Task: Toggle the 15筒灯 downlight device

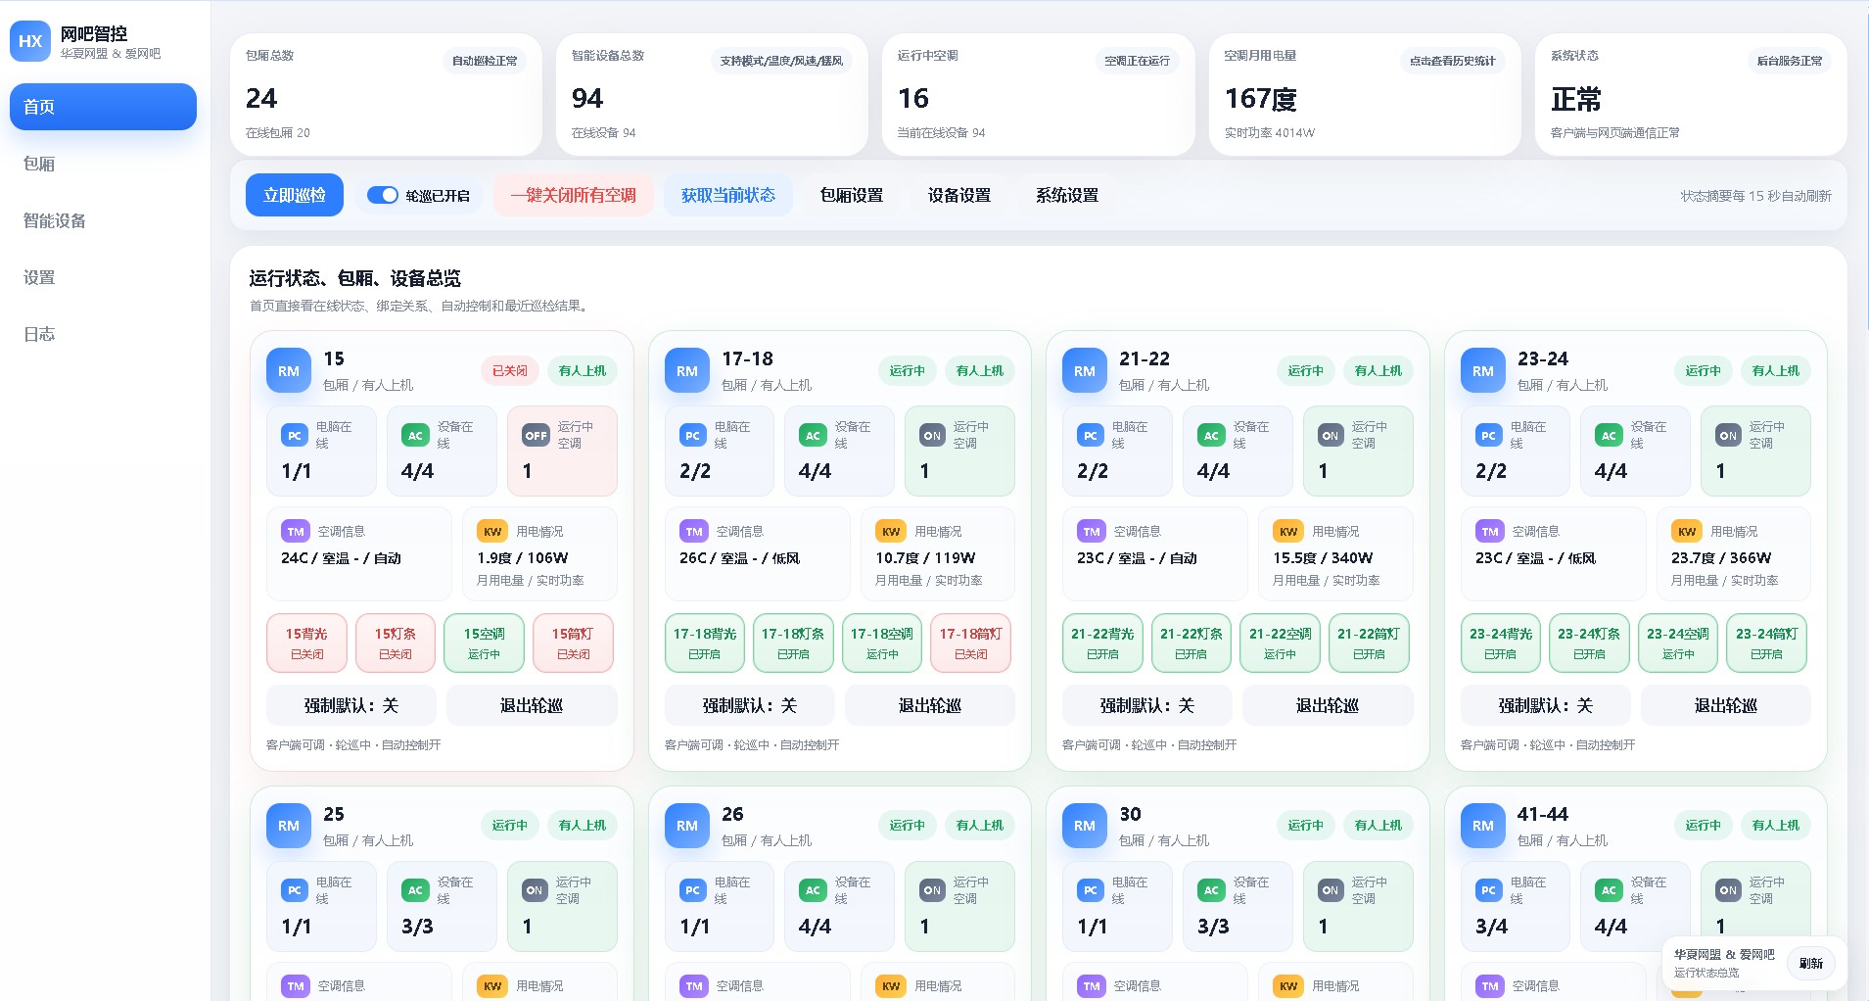Action: [x=573, y=643]
